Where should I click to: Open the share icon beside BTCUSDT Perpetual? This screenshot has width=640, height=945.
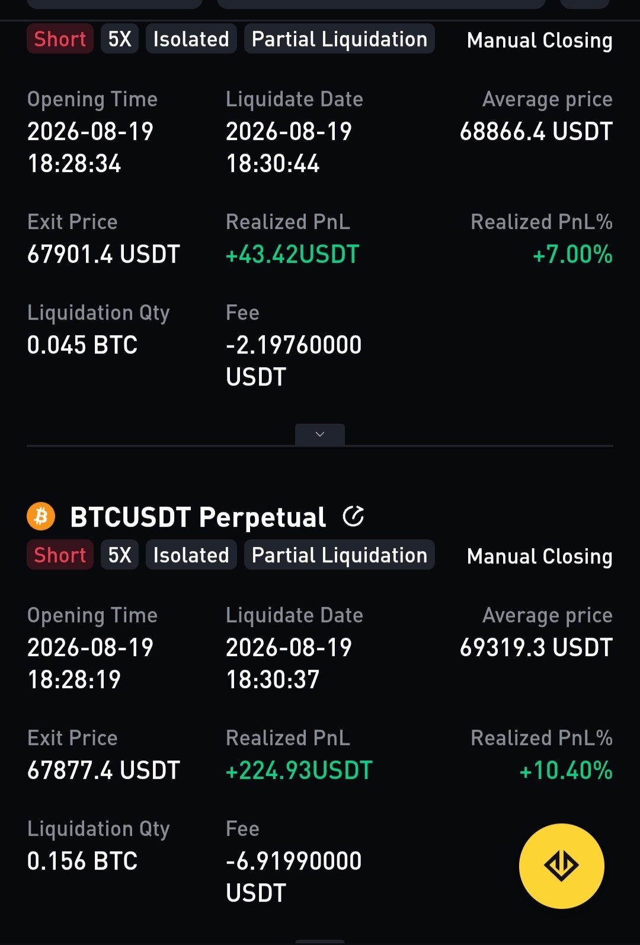pyautogui.click(x=353, y=516)
